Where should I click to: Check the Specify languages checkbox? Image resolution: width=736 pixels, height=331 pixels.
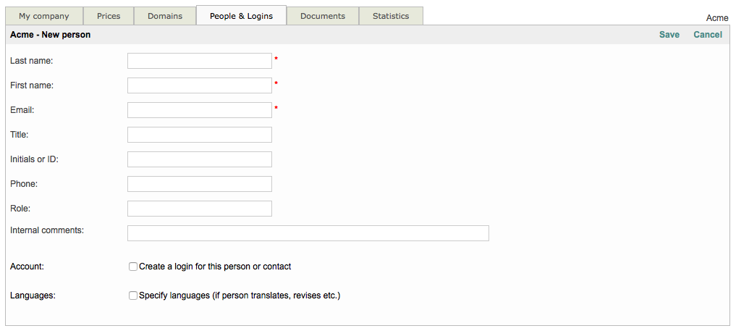coord(133,296)
